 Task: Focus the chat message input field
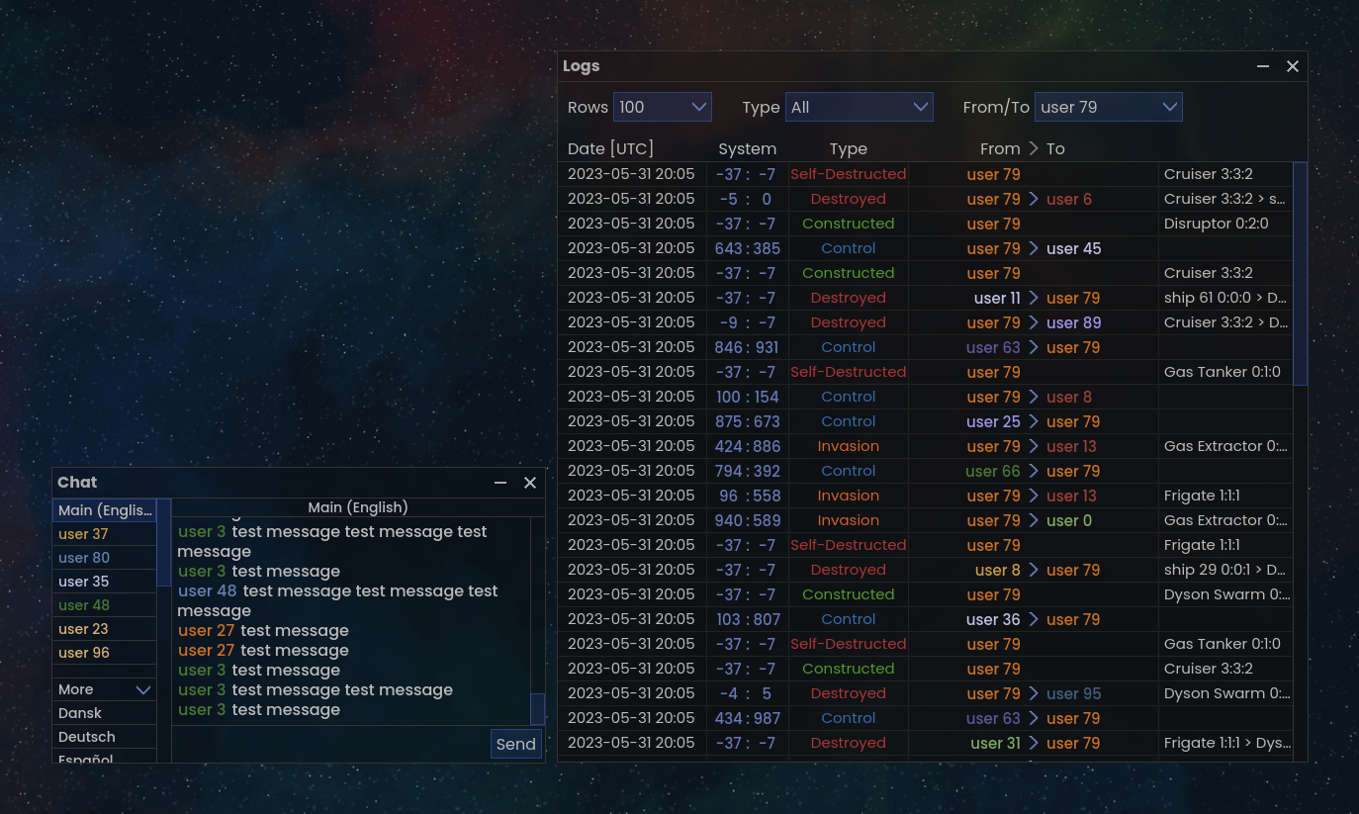click(330, 744)
